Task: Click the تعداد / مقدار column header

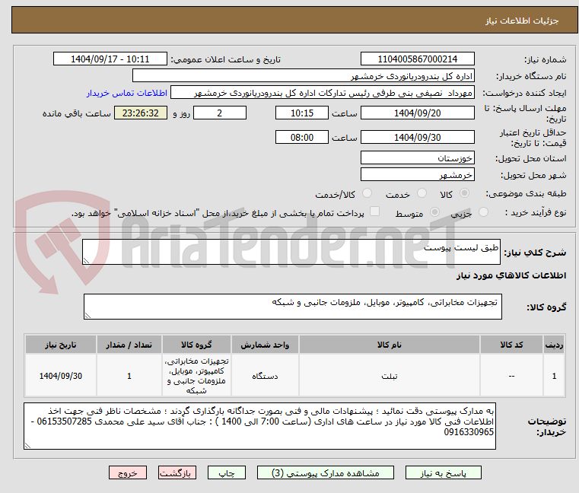Action: point(129,345)
